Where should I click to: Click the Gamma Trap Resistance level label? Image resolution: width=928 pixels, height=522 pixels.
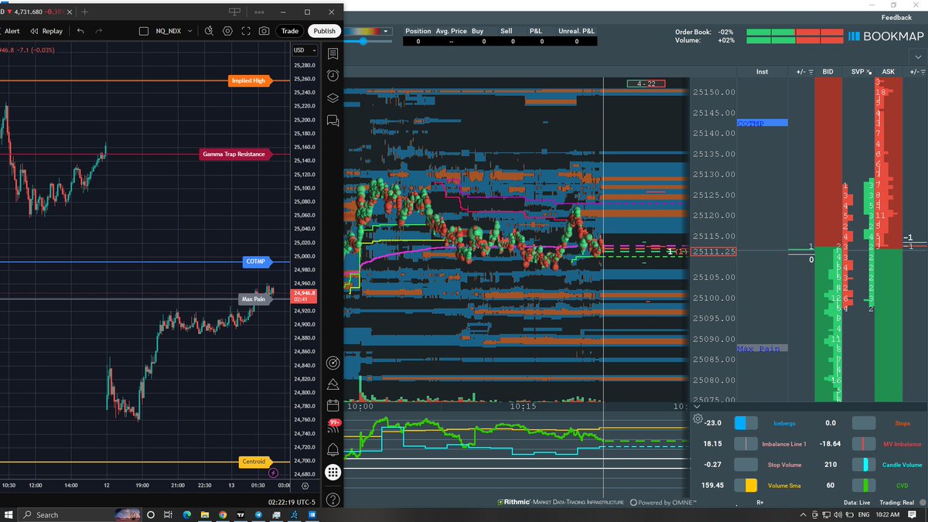click(234, 154)
